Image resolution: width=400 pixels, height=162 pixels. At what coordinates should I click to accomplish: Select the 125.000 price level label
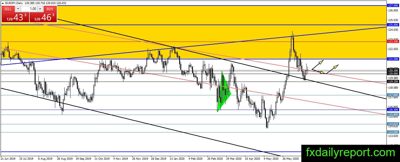coord(393,25)
